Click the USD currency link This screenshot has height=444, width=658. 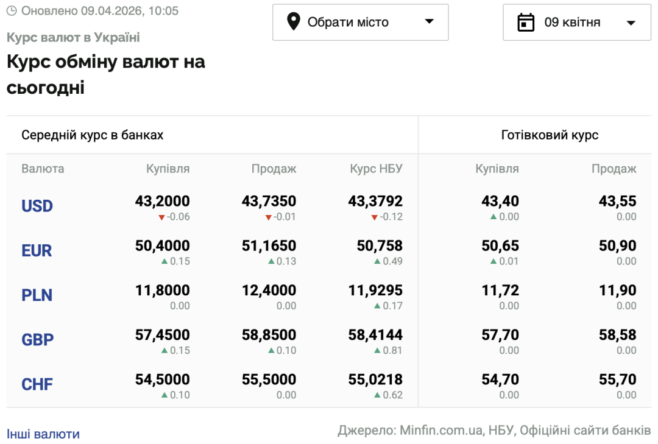pyautogui.click(x=37, y=206)
